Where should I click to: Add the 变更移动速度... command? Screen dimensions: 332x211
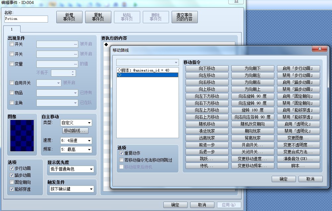point(253,159)
